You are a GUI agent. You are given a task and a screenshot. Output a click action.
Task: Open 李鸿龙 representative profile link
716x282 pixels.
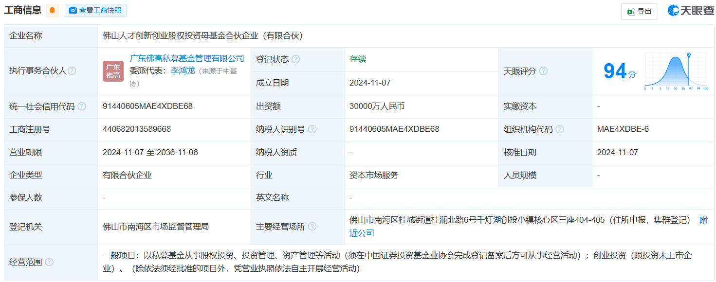[183, 70]
